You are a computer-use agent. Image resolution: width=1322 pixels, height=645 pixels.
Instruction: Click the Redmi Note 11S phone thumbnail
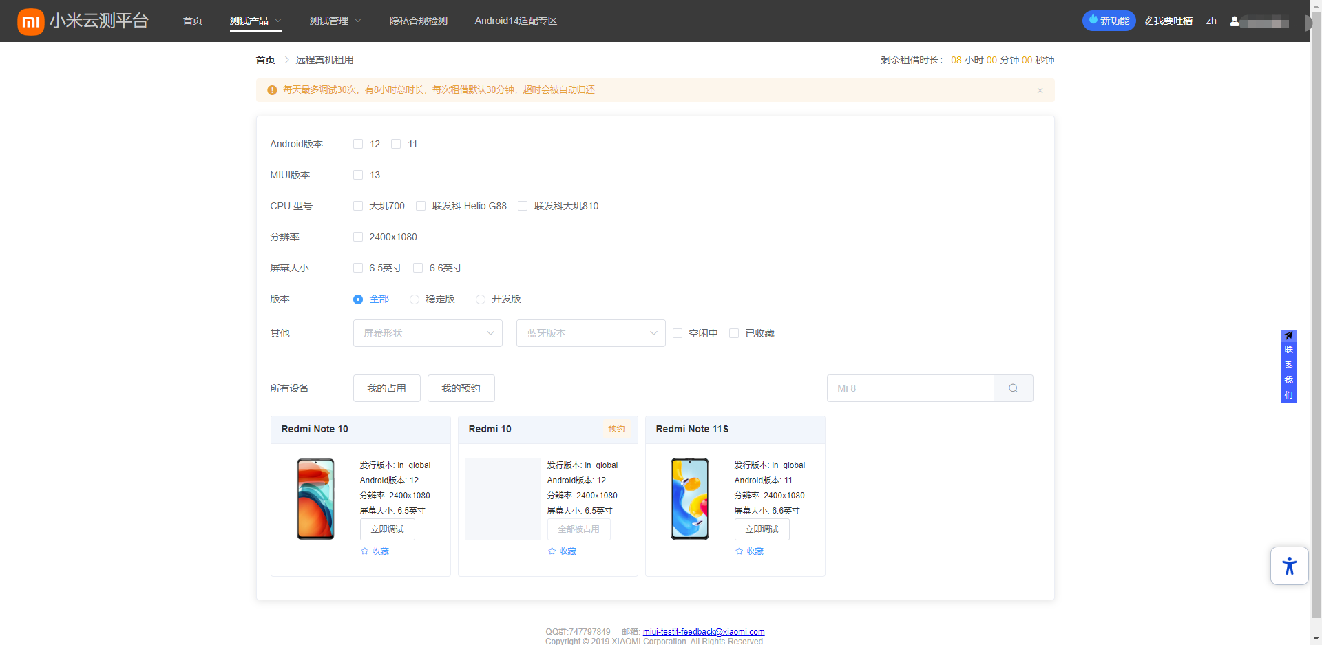pos(690,498)
